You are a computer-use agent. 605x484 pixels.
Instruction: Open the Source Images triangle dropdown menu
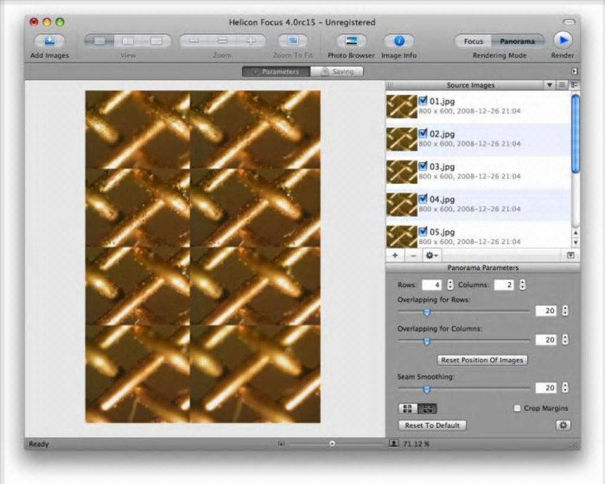point(550,85)
